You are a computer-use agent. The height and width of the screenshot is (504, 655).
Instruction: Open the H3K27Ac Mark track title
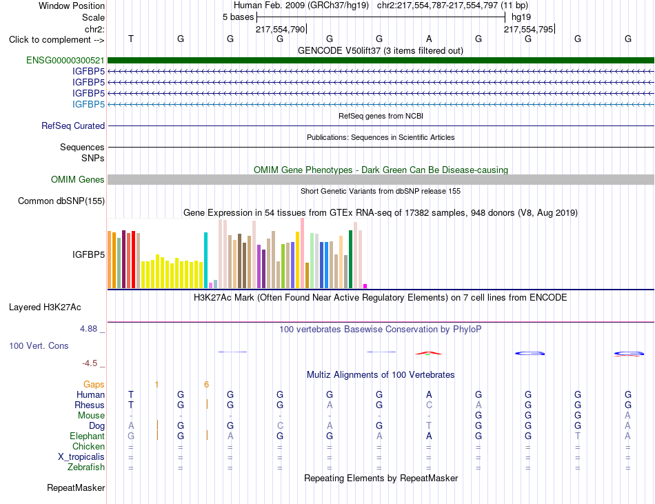[380, 298]
